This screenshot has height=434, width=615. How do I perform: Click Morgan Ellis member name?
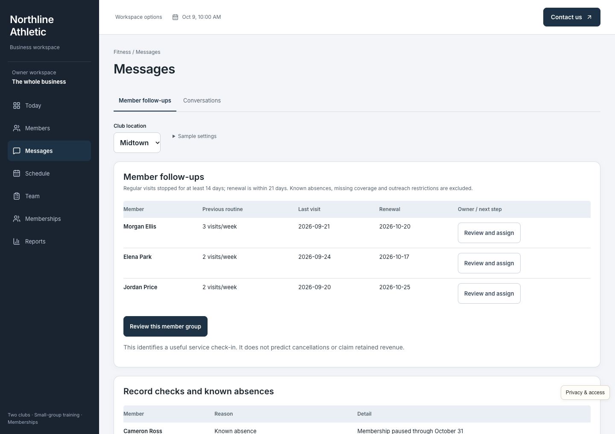pos(140,227)
